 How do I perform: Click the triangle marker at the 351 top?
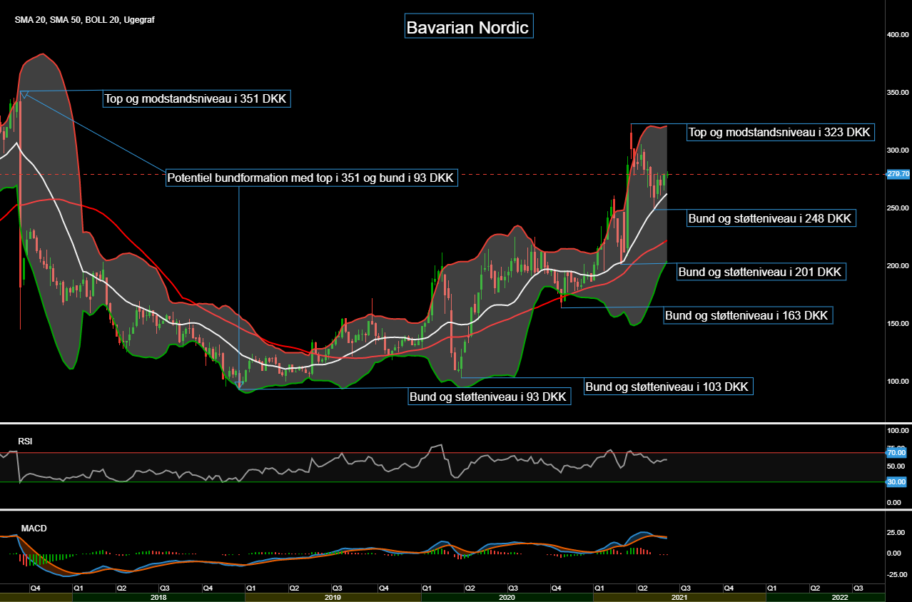click(x=24, y=94)
